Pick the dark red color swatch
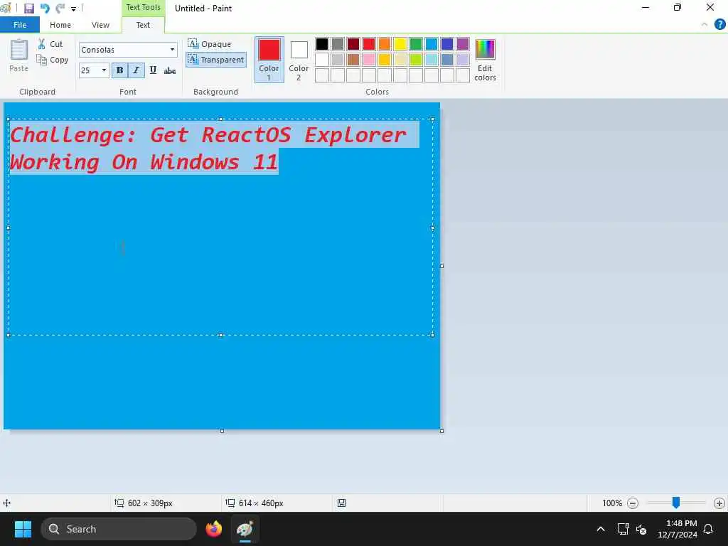The height and width of the screenshot is (546, 728). pos(353,44)
